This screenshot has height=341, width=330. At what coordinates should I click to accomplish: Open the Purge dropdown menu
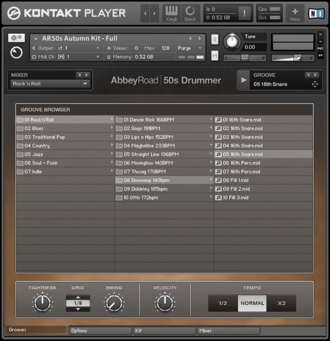pyautogui.click(x=190, y=48)
